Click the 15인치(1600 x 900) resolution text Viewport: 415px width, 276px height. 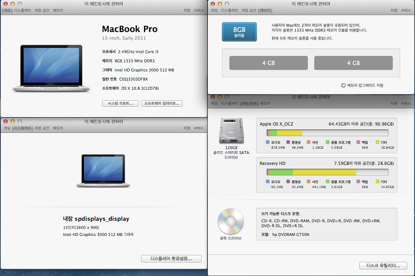click(x=81, y=227)
